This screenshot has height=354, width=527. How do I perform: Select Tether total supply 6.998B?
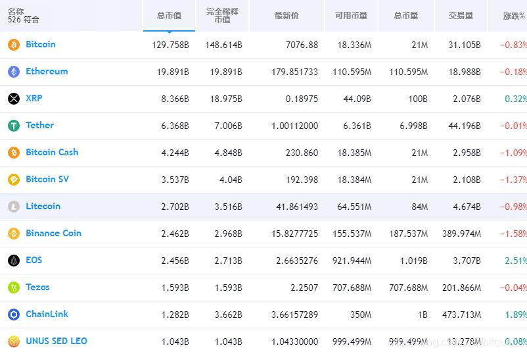pyautogui.click(x=413, y=126)
